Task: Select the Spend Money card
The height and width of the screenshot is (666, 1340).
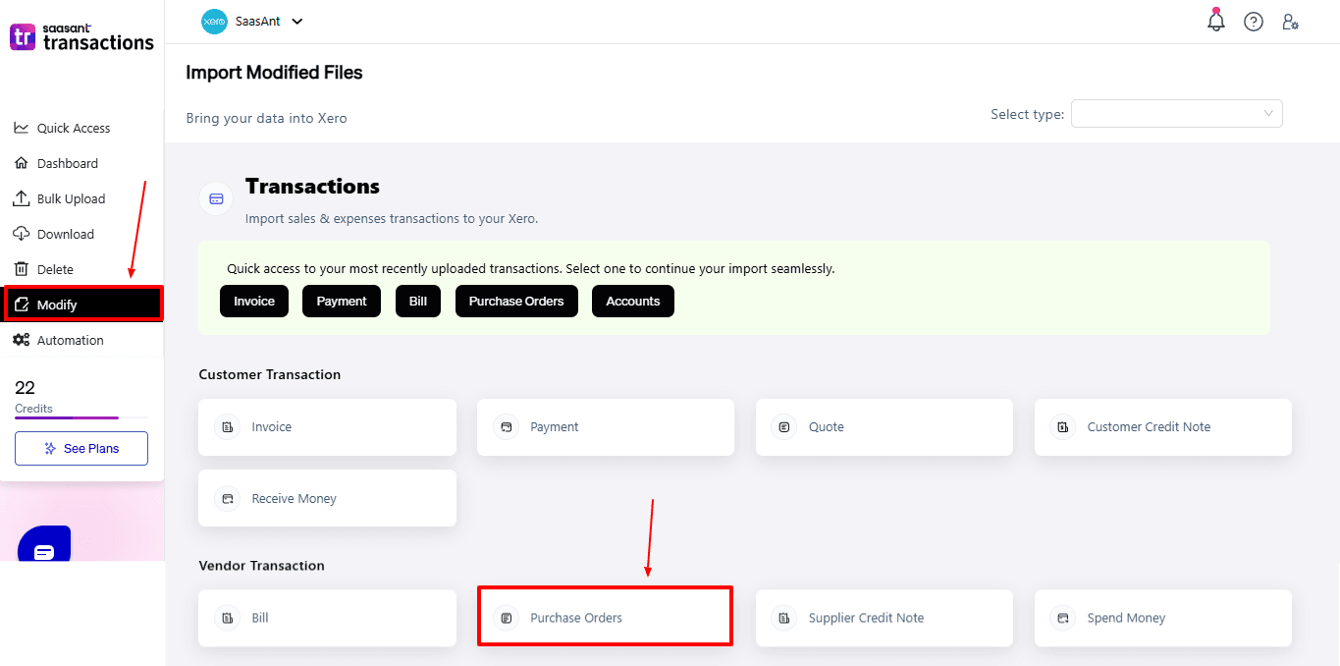Action: [1162, 617]
